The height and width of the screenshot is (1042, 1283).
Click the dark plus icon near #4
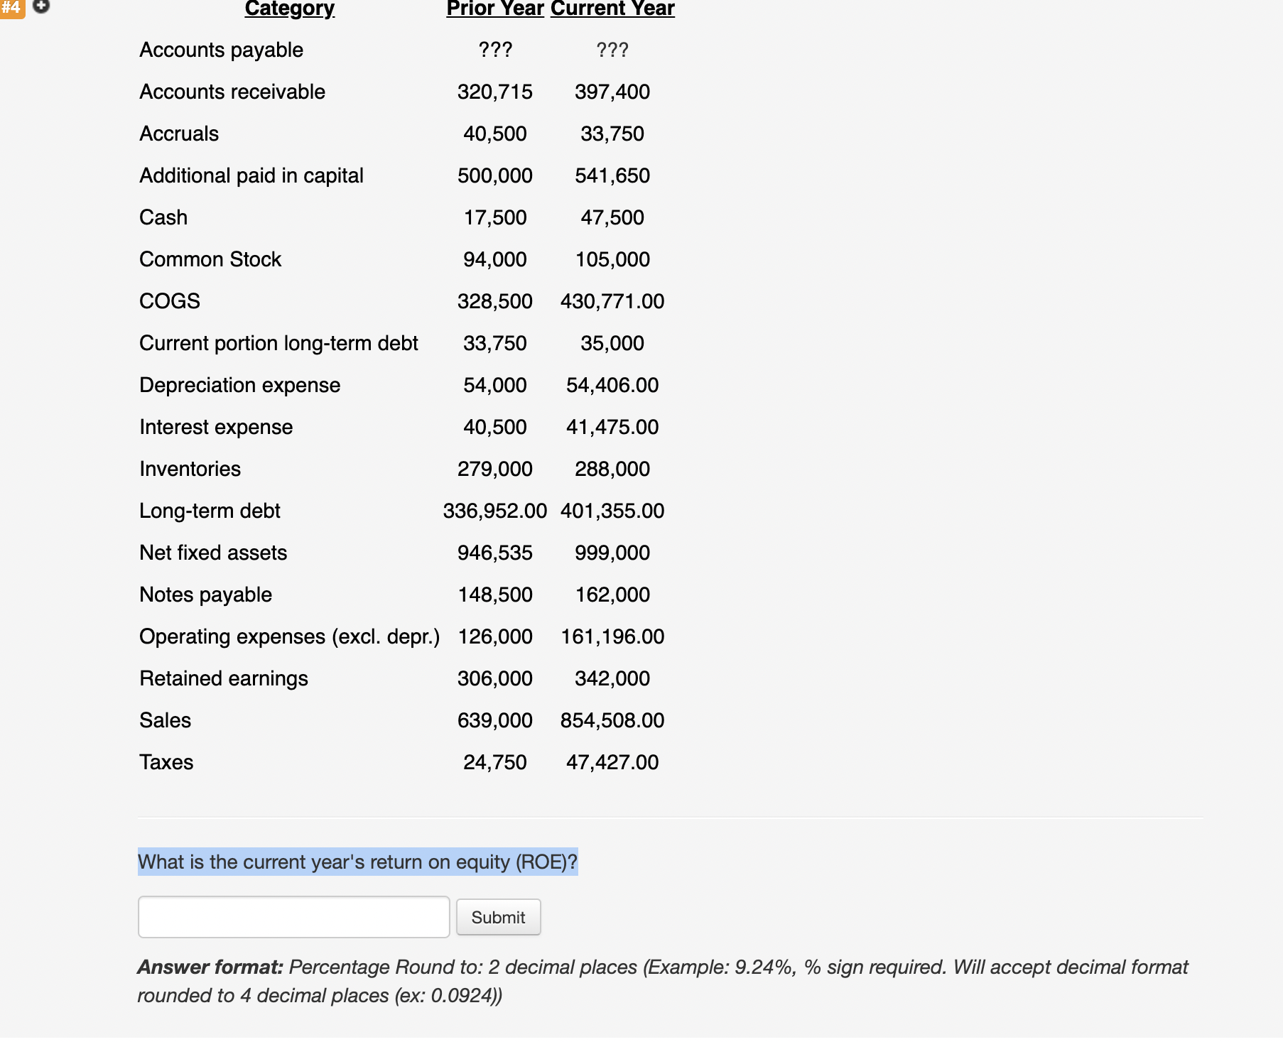40,8
